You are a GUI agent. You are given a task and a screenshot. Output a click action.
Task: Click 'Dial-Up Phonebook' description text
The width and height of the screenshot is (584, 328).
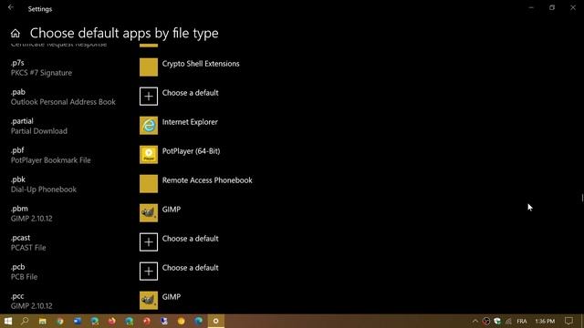44,190
